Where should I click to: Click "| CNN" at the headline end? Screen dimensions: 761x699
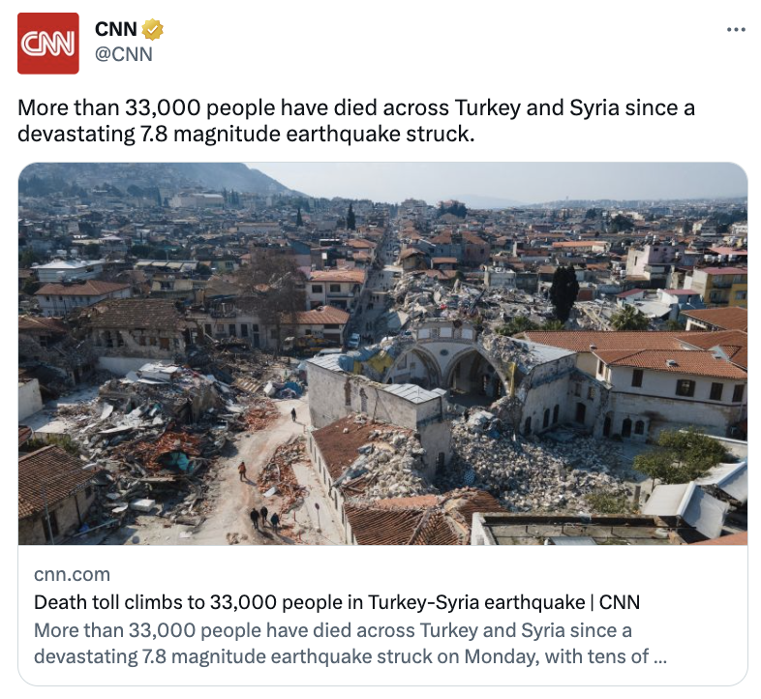[615, 602]
